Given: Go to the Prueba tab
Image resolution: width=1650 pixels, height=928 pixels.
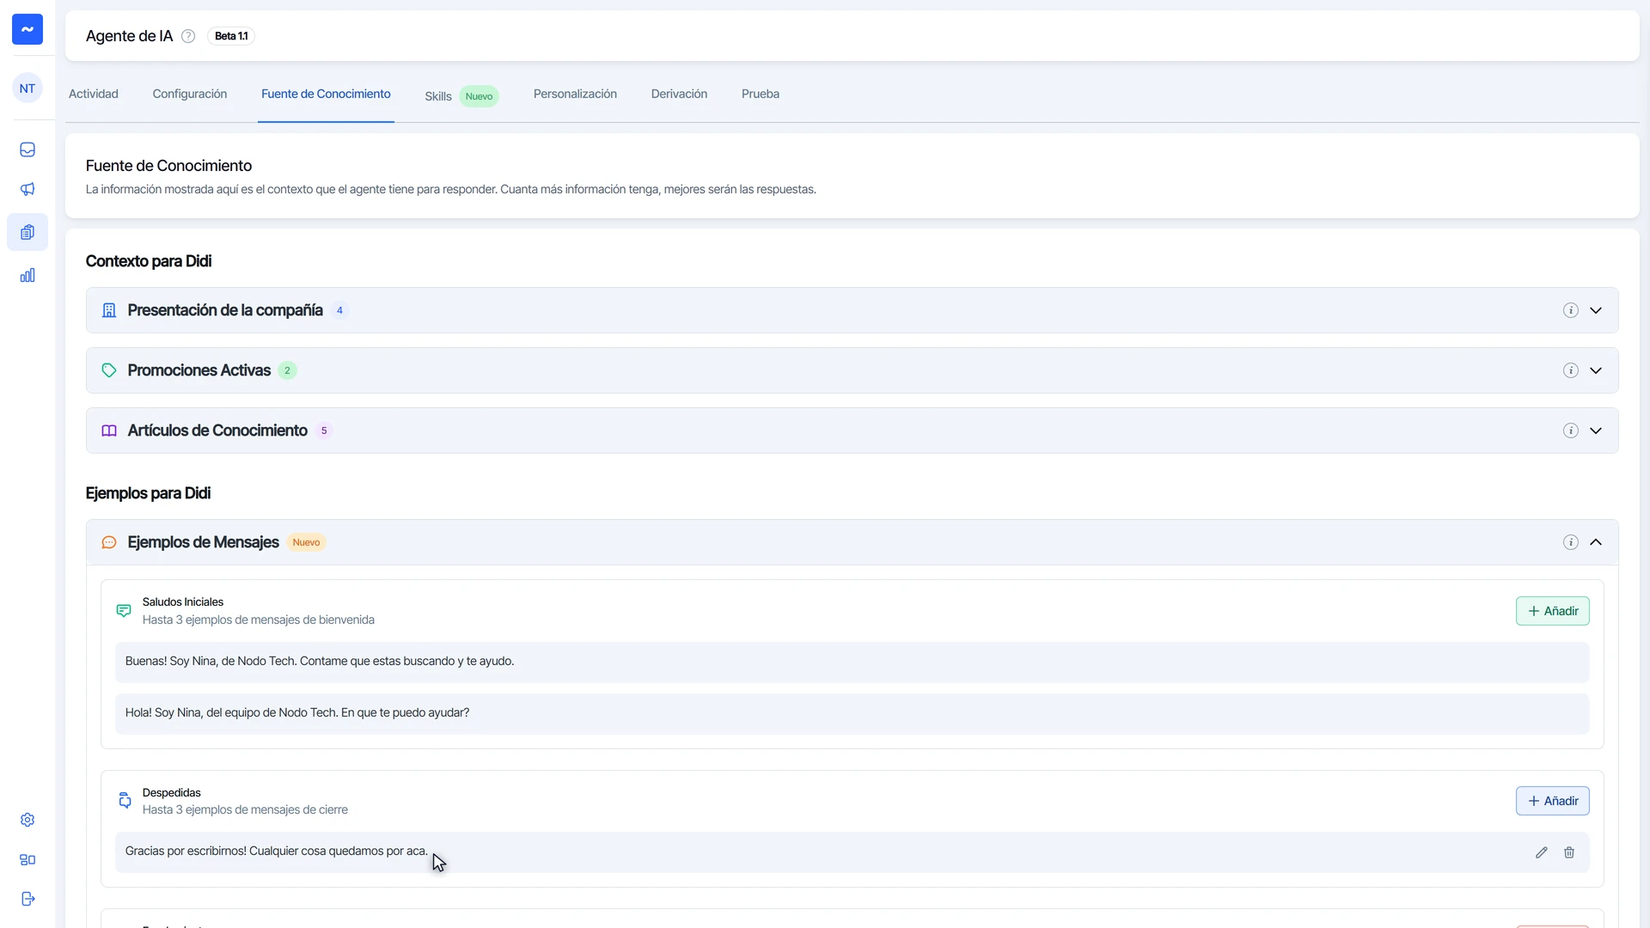Looking at the screenshot, I should [761, 94].
